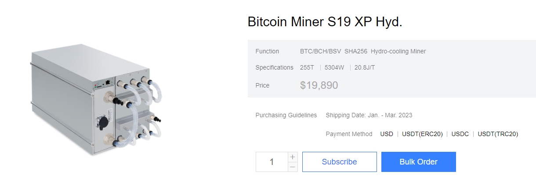This screenshot has width=536, height=182.
Task: Click the Shipping Date Jan. - Mar. 2023 text
Action: click(369, 115)
